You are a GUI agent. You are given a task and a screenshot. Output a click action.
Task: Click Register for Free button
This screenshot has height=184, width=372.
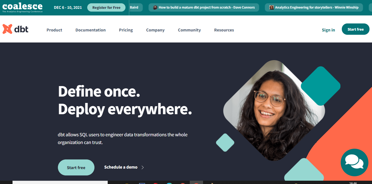(106, 7)
